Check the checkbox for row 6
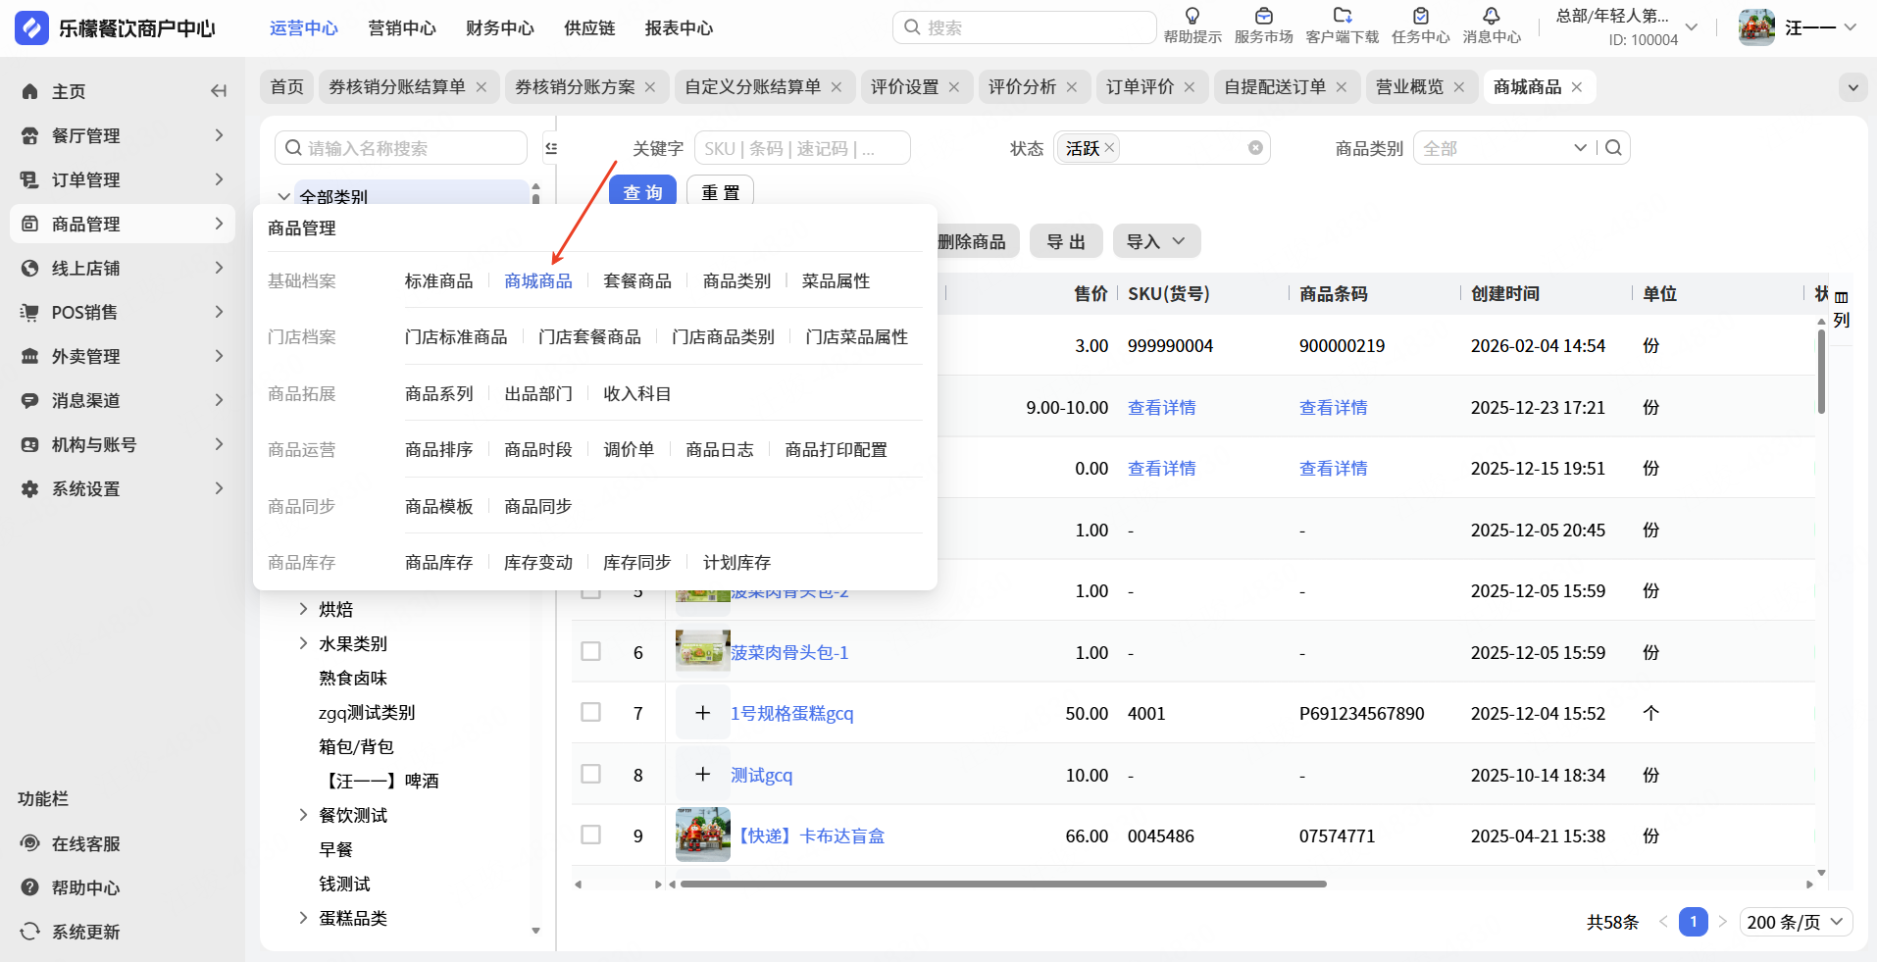 [590, 652]
